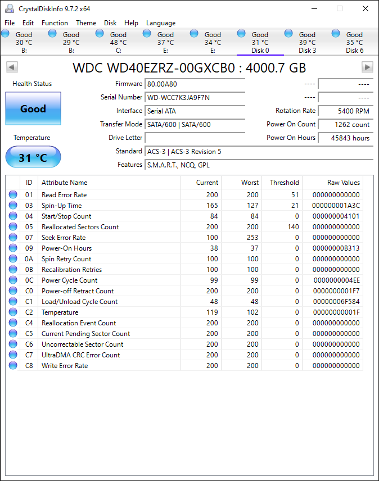Image resolution: width=379 pixels, height=481 pixels.
Task: Open the Language menu
Action: 161,23
